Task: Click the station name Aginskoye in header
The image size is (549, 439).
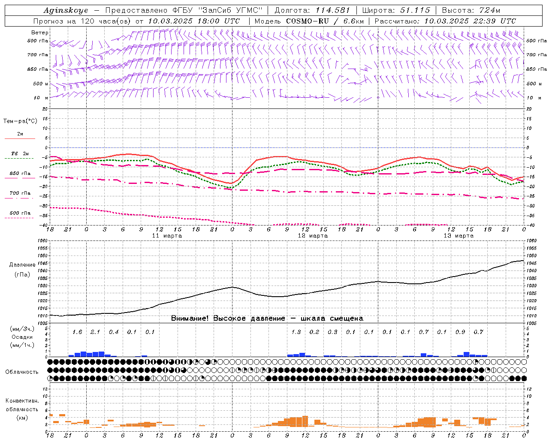Action: [x=66, y=10]
